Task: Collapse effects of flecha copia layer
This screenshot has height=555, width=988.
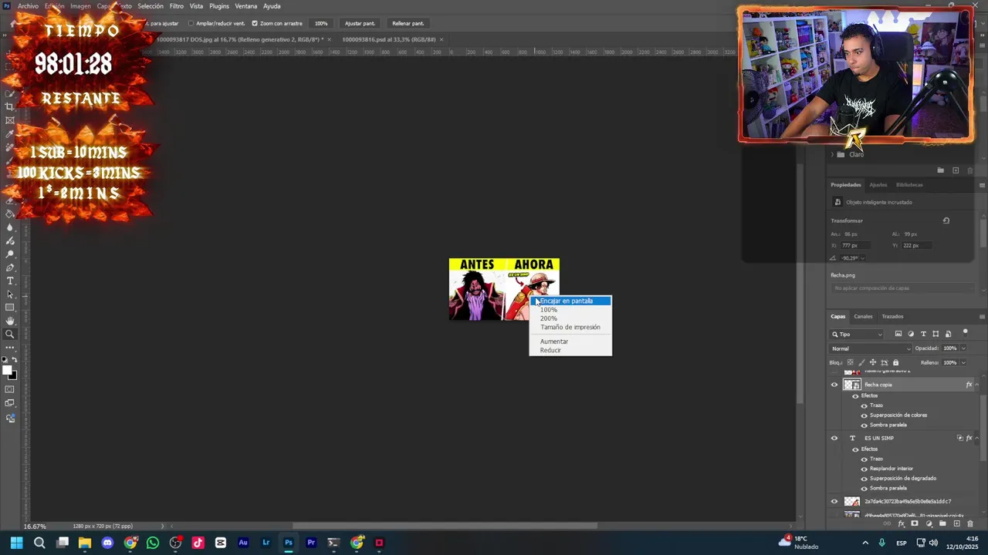Action: point(977,385)
